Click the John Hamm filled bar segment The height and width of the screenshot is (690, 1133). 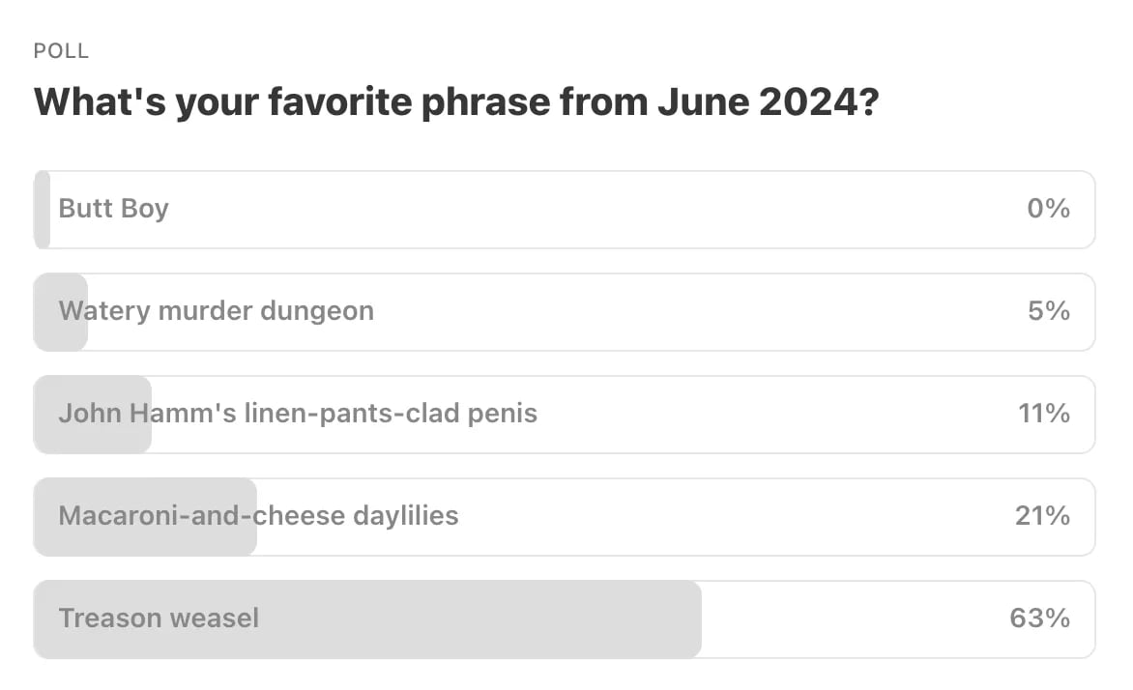pyautogui.click(x=93, y=415)
